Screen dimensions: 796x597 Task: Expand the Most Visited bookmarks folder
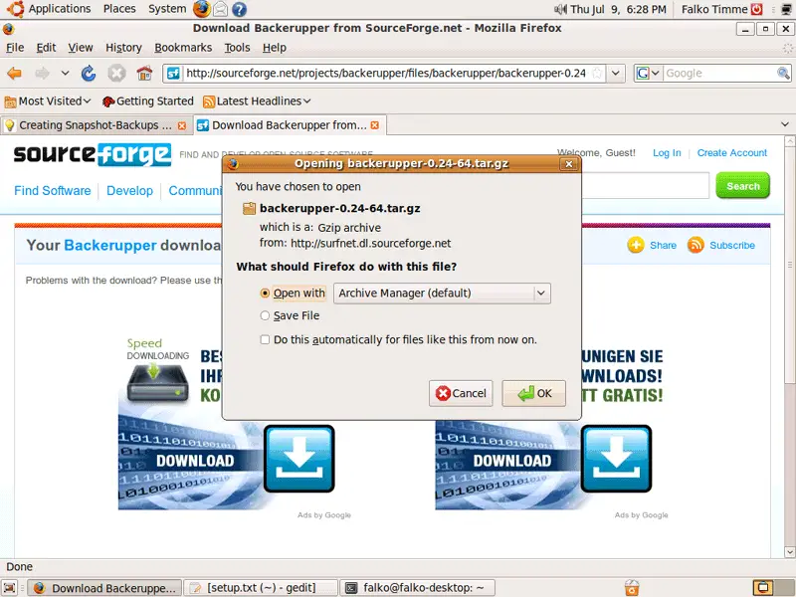(48, 101)
